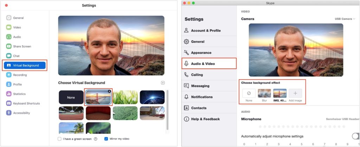The height and width of the screenshot is (147, 360).
Task: Click the virtual background list scrollbar
Action: click(167, 110)
